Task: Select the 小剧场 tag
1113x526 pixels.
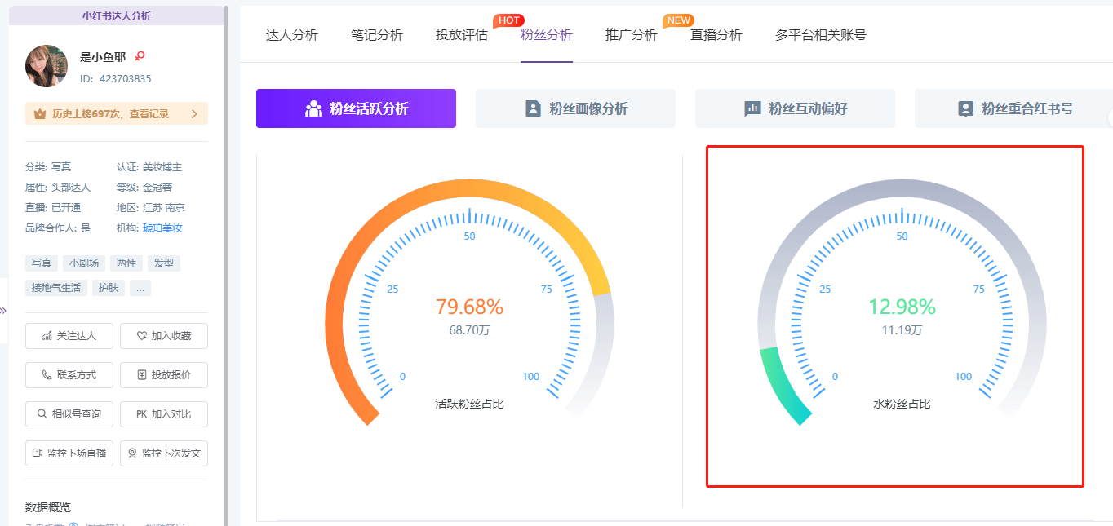Action: (x=84, y=263)
